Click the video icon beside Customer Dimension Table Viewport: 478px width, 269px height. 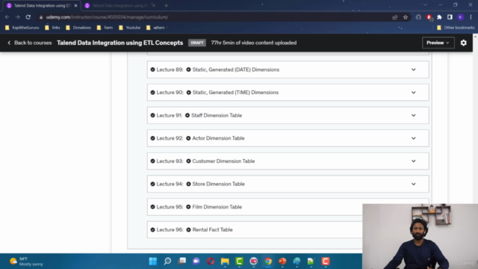point(188,161)
